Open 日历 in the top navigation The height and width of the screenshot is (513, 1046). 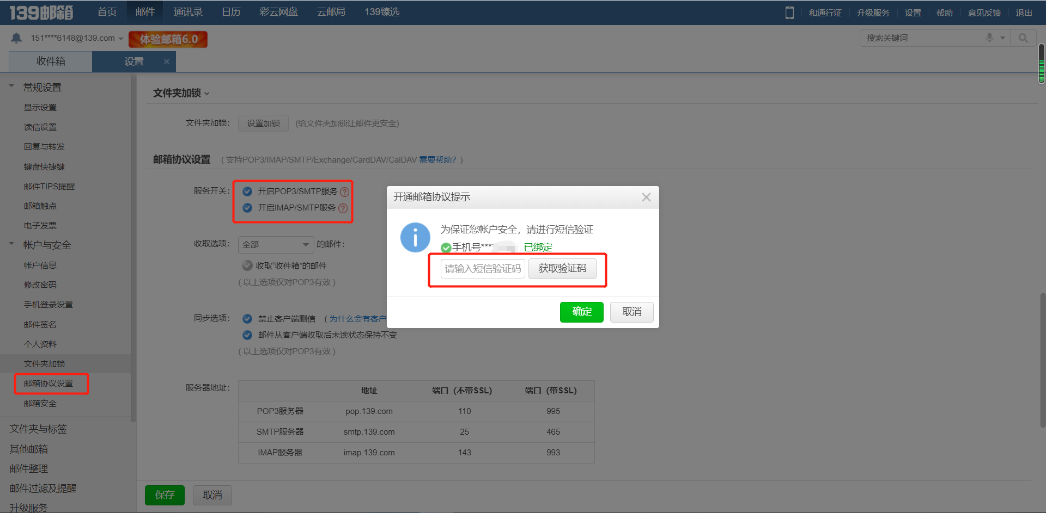(231, 12)
